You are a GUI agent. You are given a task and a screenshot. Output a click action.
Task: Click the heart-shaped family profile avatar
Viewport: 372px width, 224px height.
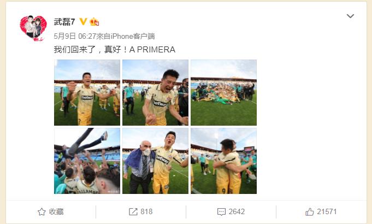pyautogui.click(x=33, y=28)
